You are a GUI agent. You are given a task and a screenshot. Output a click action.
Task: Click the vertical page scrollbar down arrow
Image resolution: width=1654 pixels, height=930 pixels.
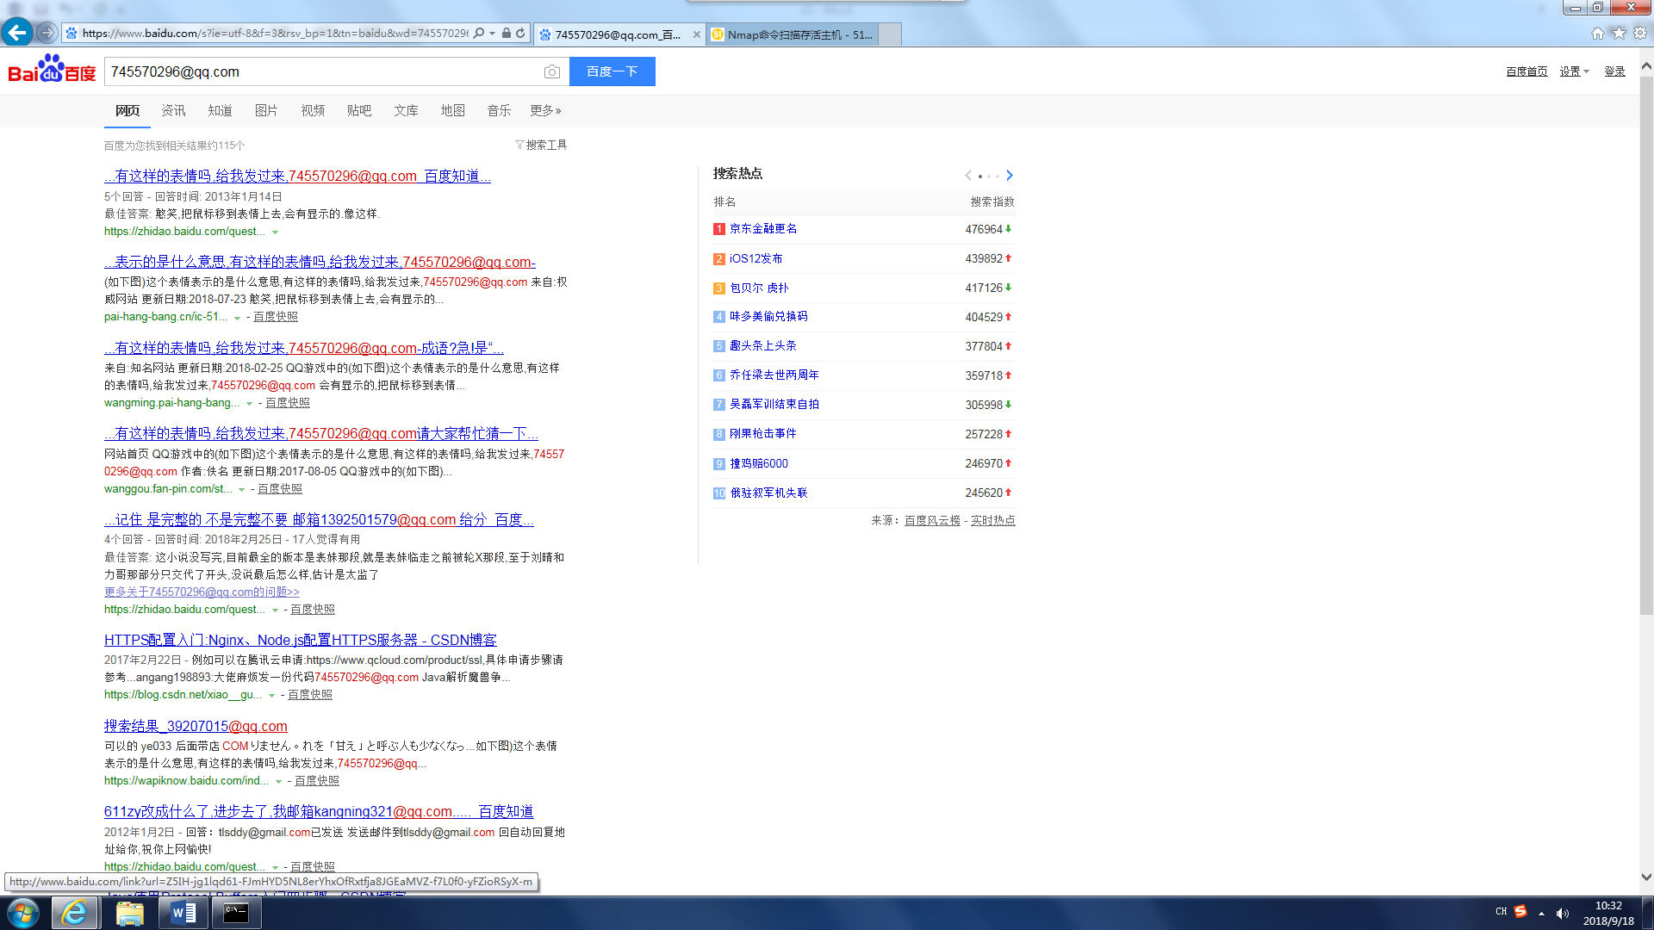[x=1646, y=877]
